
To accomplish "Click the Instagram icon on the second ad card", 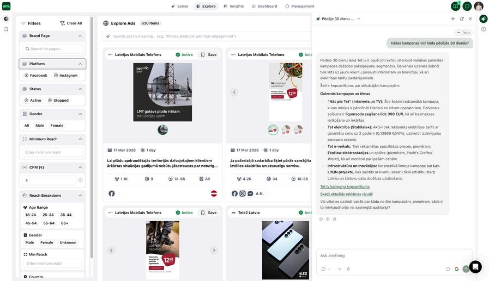I will 242,193.
